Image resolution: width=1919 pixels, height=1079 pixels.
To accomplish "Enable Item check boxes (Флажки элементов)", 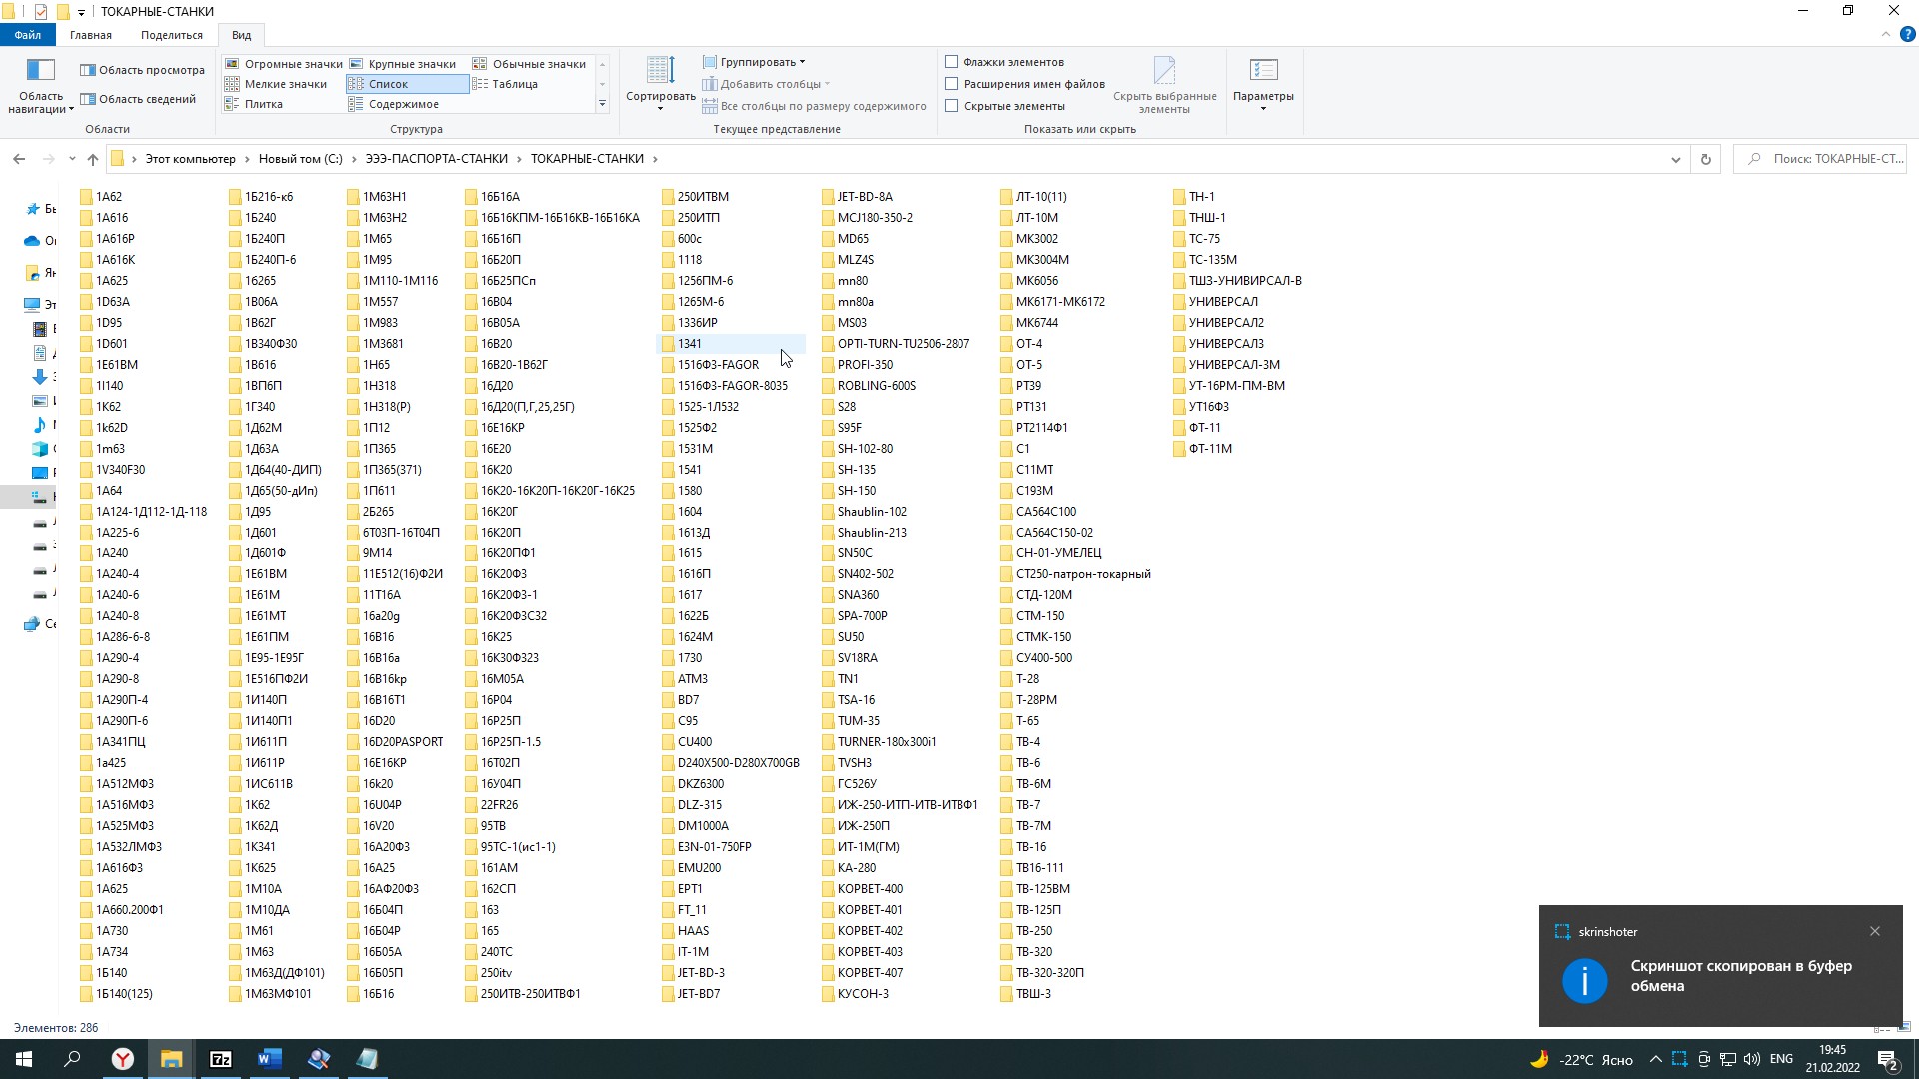I will click(x=952, y=62).
